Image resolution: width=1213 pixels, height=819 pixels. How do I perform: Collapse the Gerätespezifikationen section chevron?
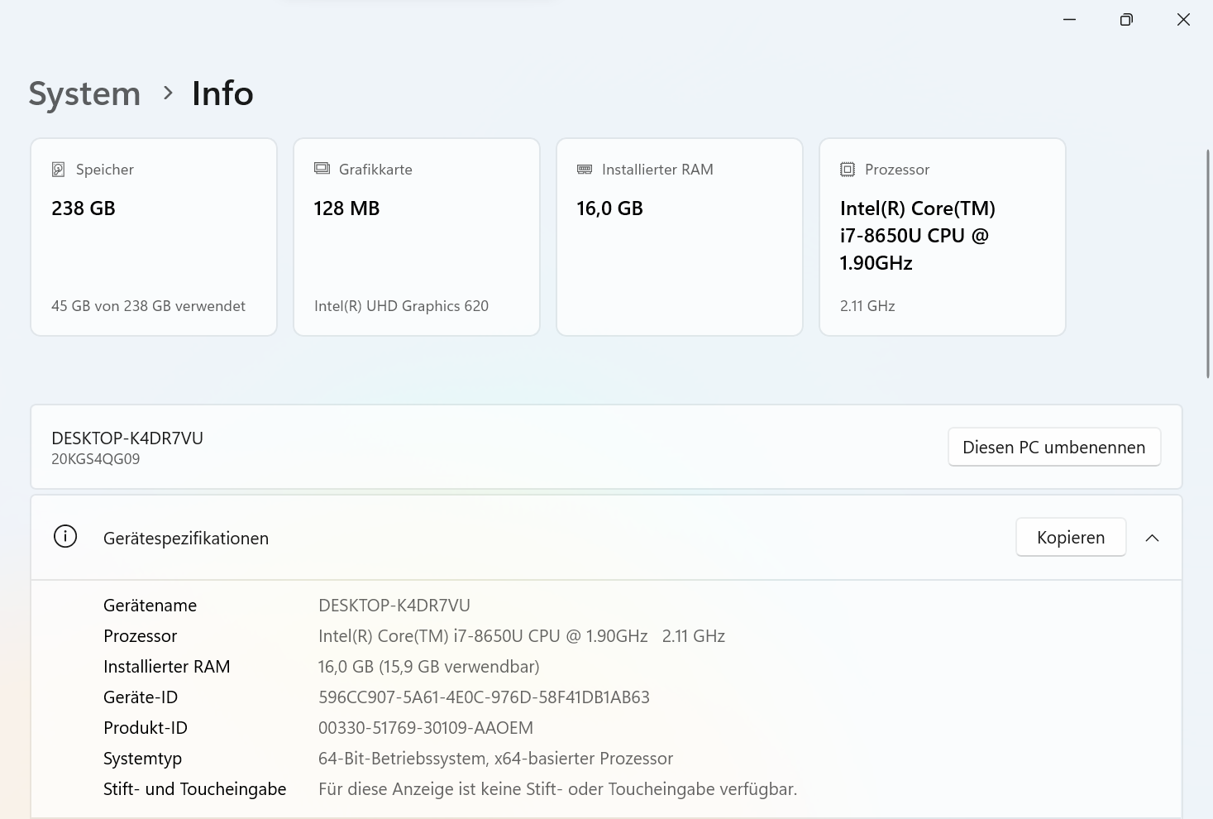pos(1152,538)
